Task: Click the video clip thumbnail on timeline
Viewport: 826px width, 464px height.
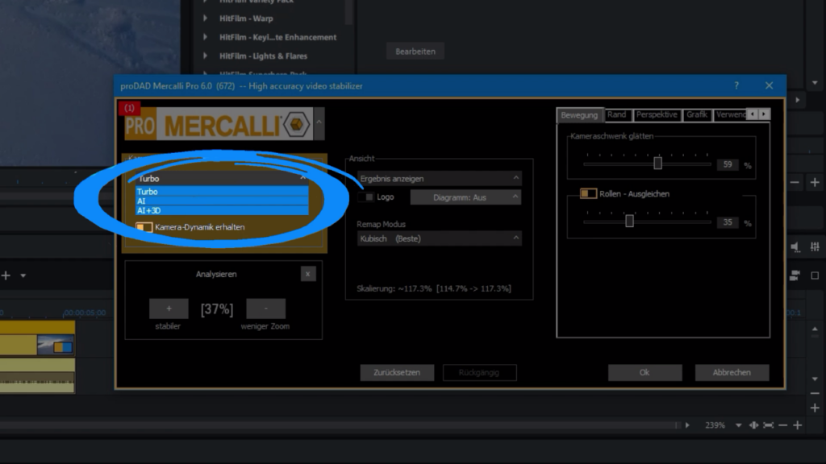Action: pyautogui.click(x=56, y=345)
